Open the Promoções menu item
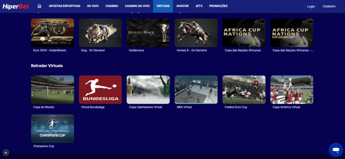Screen dimensions: 345x159 (218, 6)
